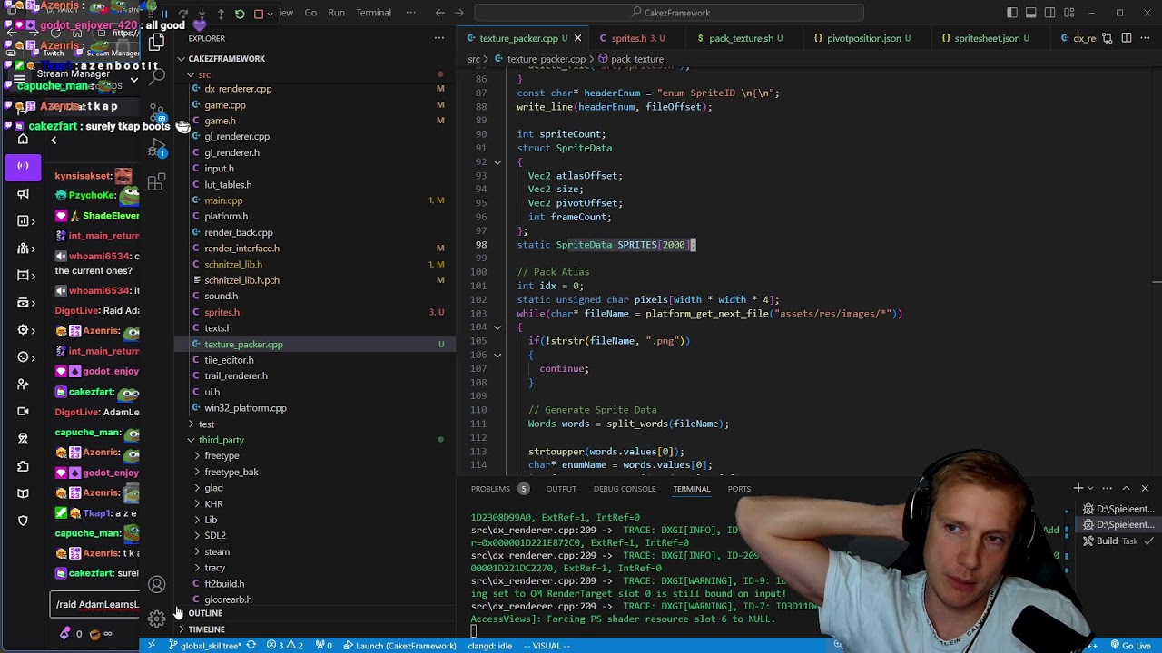The width and height of the screenshot is (1162, 653).
Task: Stop the debug session
Action: [259, 14]
